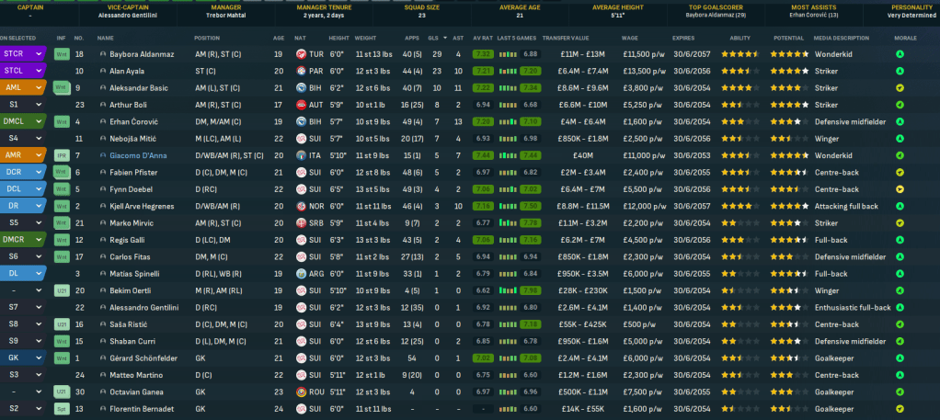Open Kjell Arve Hegrenes player profile

point(145,206)
